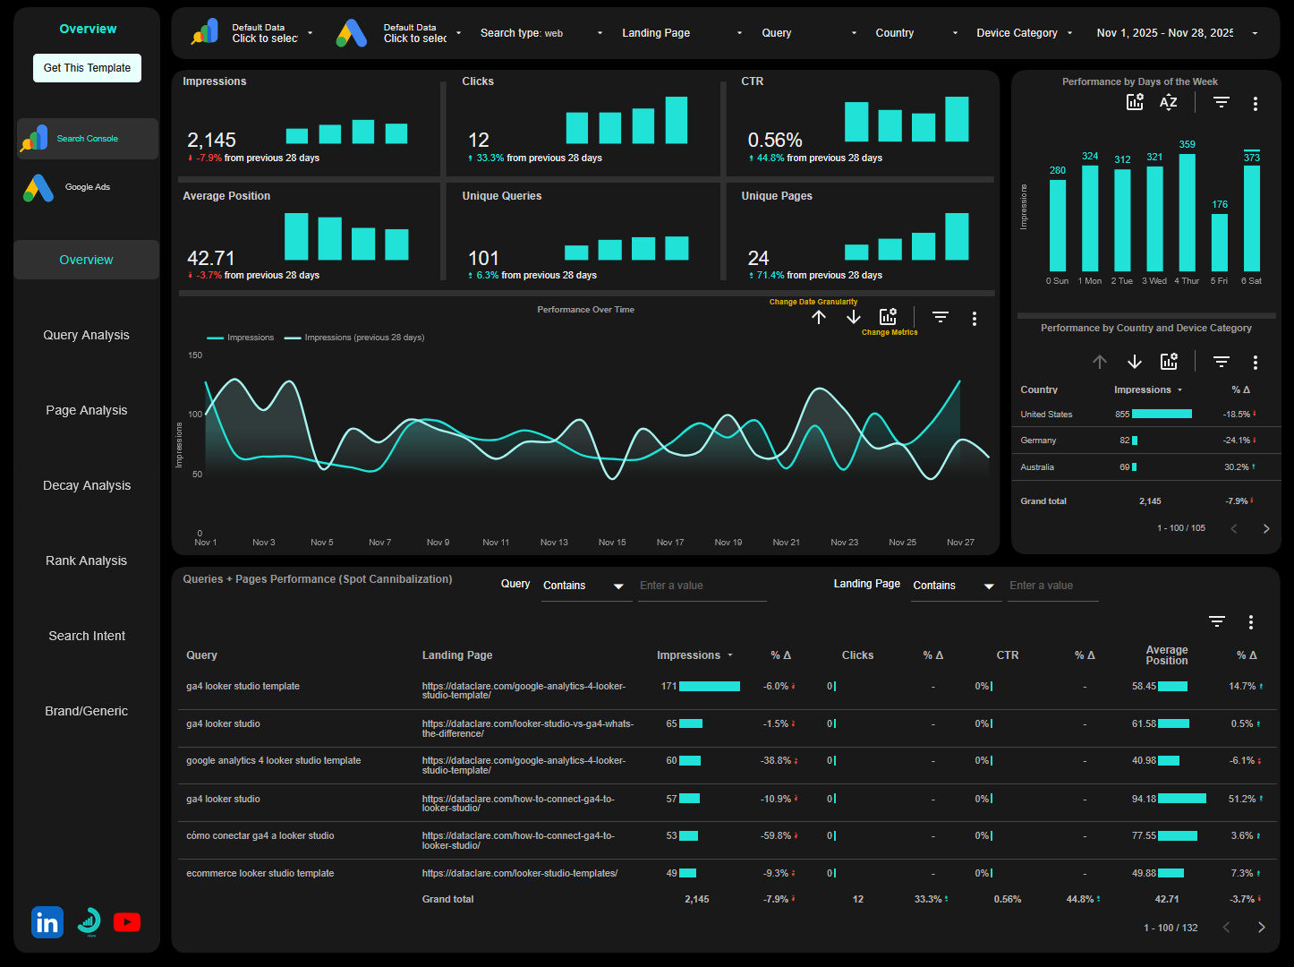Viewport: 1294px width, 967px height.
Task: Click drill down arrow on Performance Over Time chart
Action: tap(853, 317)
